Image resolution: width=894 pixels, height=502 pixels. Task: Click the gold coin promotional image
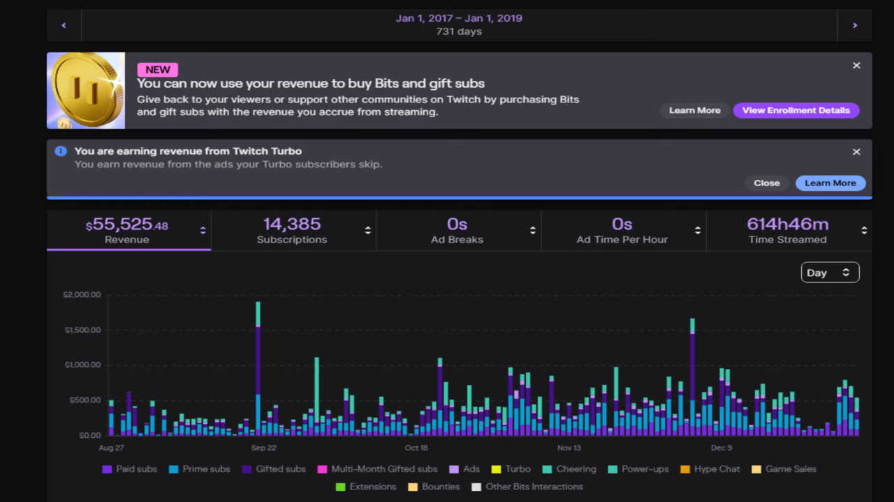[86, 91]
